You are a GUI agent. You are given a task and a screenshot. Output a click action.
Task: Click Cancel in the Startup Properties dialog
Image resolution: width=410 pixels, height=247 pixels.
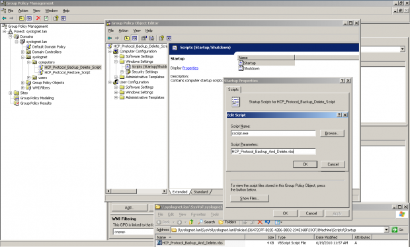pyautogui.click(x=311, y=213)
